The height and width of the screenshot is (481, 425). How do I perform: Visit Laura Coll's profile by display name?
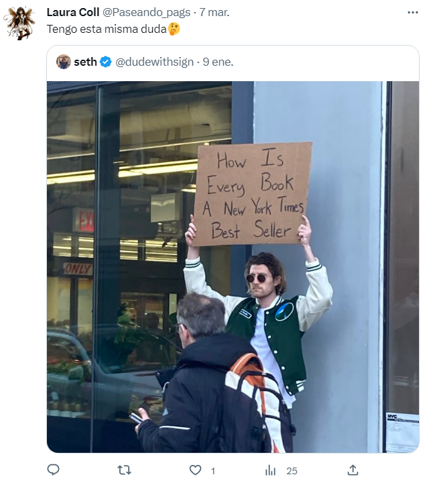73,12
